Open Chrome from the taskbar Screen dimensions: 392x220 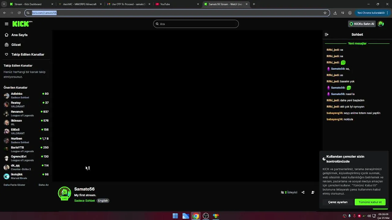tap(196, 216)
